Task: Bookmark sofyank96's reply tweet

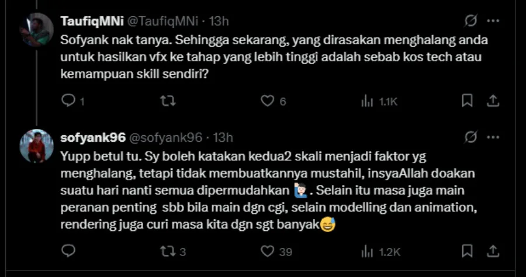Action: pyautogui.click(x=467, y=251)
